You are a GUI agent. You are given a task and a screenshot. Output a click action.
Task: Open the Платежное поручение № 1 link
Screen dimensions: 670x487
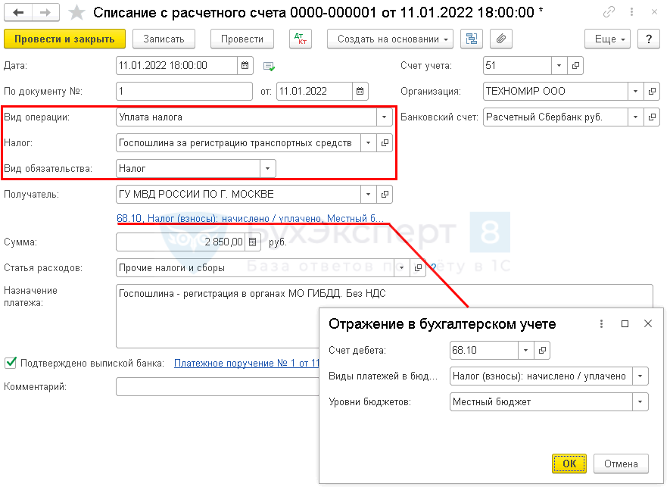245,364
